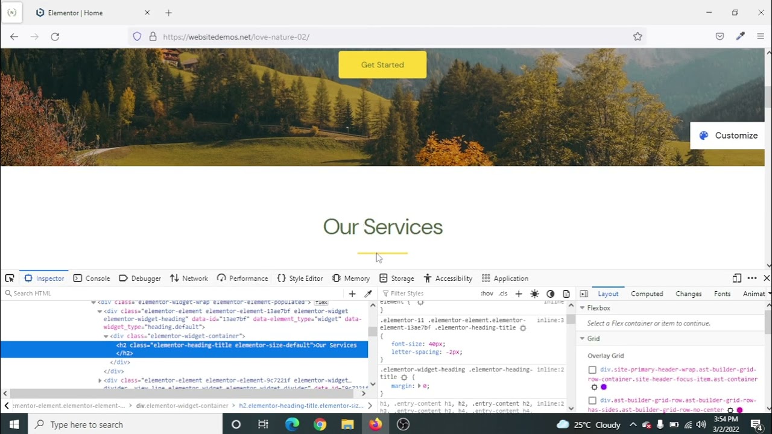
Task: Expand the elementor-element-9c7221f div node
Action: pyautogui.click(x=100, y=381)
